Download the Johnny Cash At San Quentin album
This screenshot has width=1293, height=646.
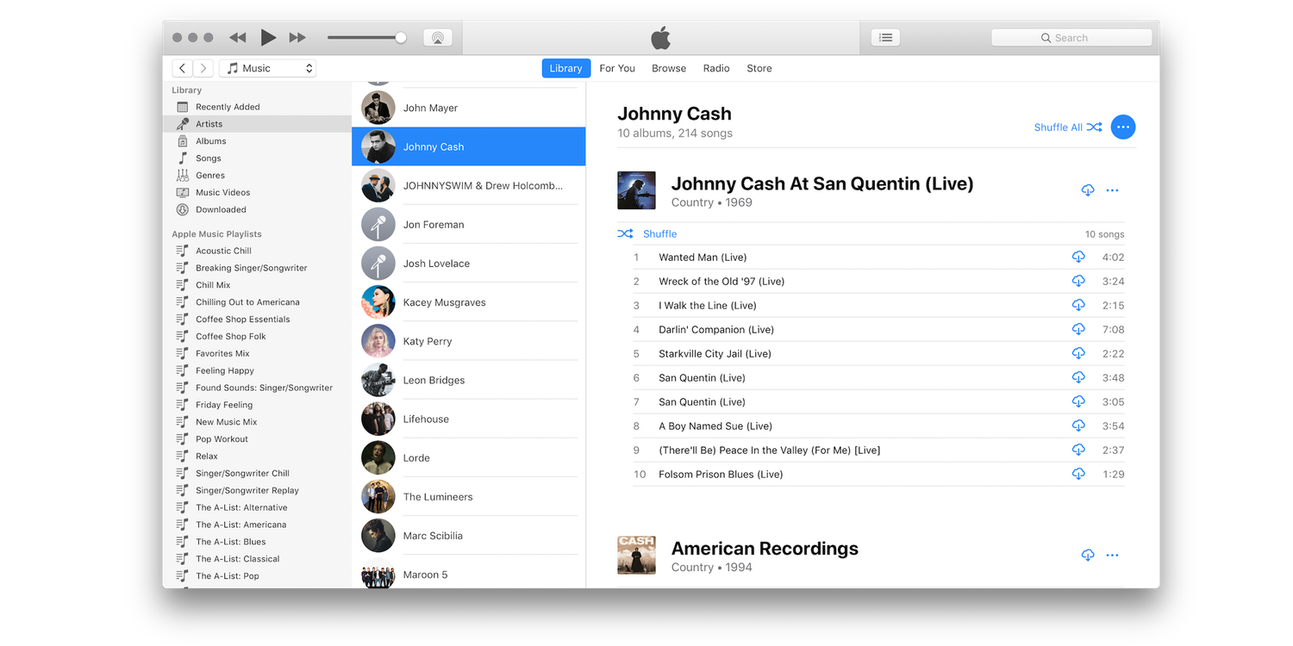1087,190
